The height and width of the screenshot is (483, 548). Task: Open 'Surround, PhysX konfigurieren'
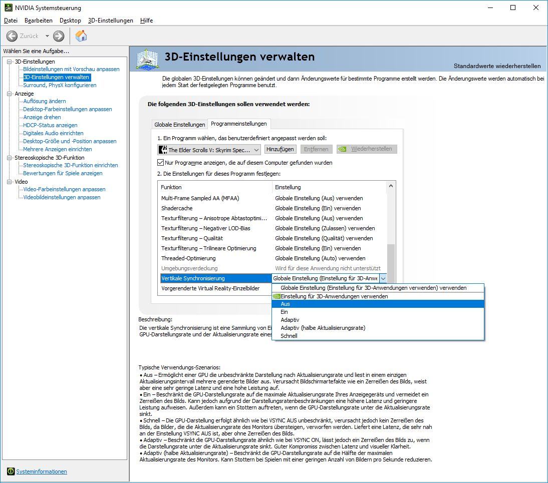coord(60,85)
